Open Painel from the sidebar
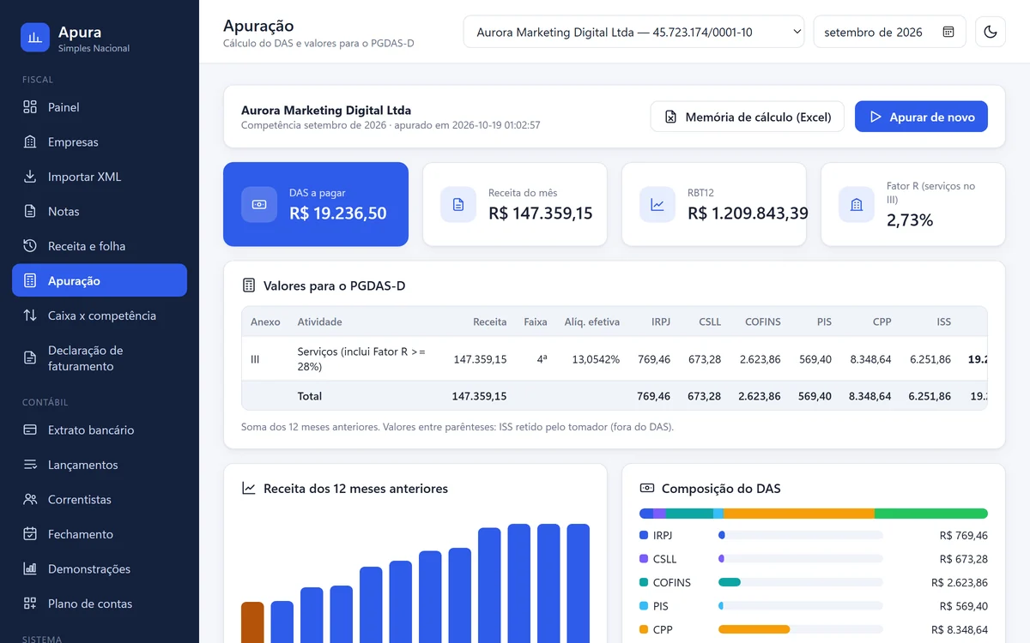1030x643 pixels. point(100,107)
